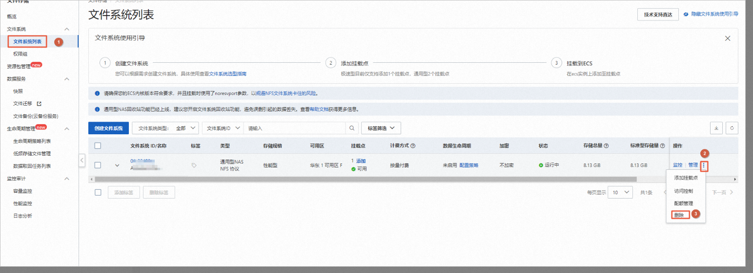Click the search magnifier icon

[x=351, y=128]
